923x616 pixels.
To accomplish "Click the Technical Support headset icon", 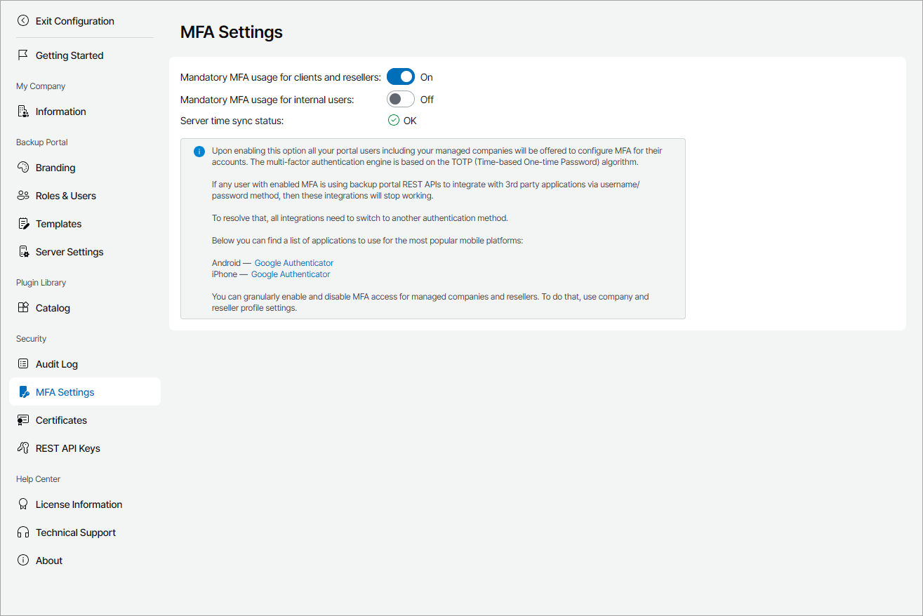I will point(23,533).
